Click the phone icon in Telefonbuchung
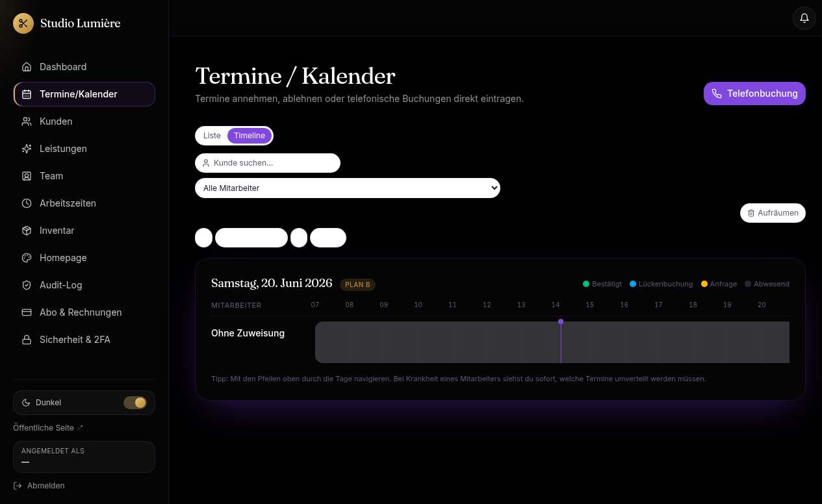The height and width of the screenshot is (504, 822). click(717, 94)
